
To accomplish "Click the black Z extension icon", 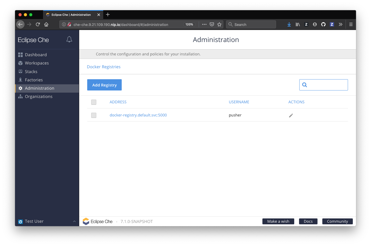I will [306, 24].
